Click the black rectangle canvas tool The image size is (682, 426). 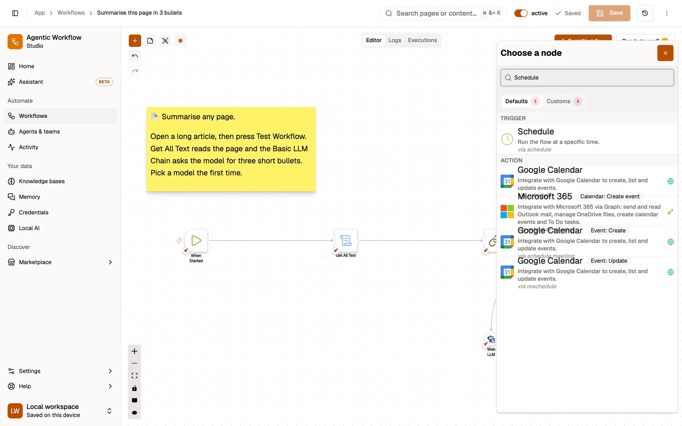[134, 400]
